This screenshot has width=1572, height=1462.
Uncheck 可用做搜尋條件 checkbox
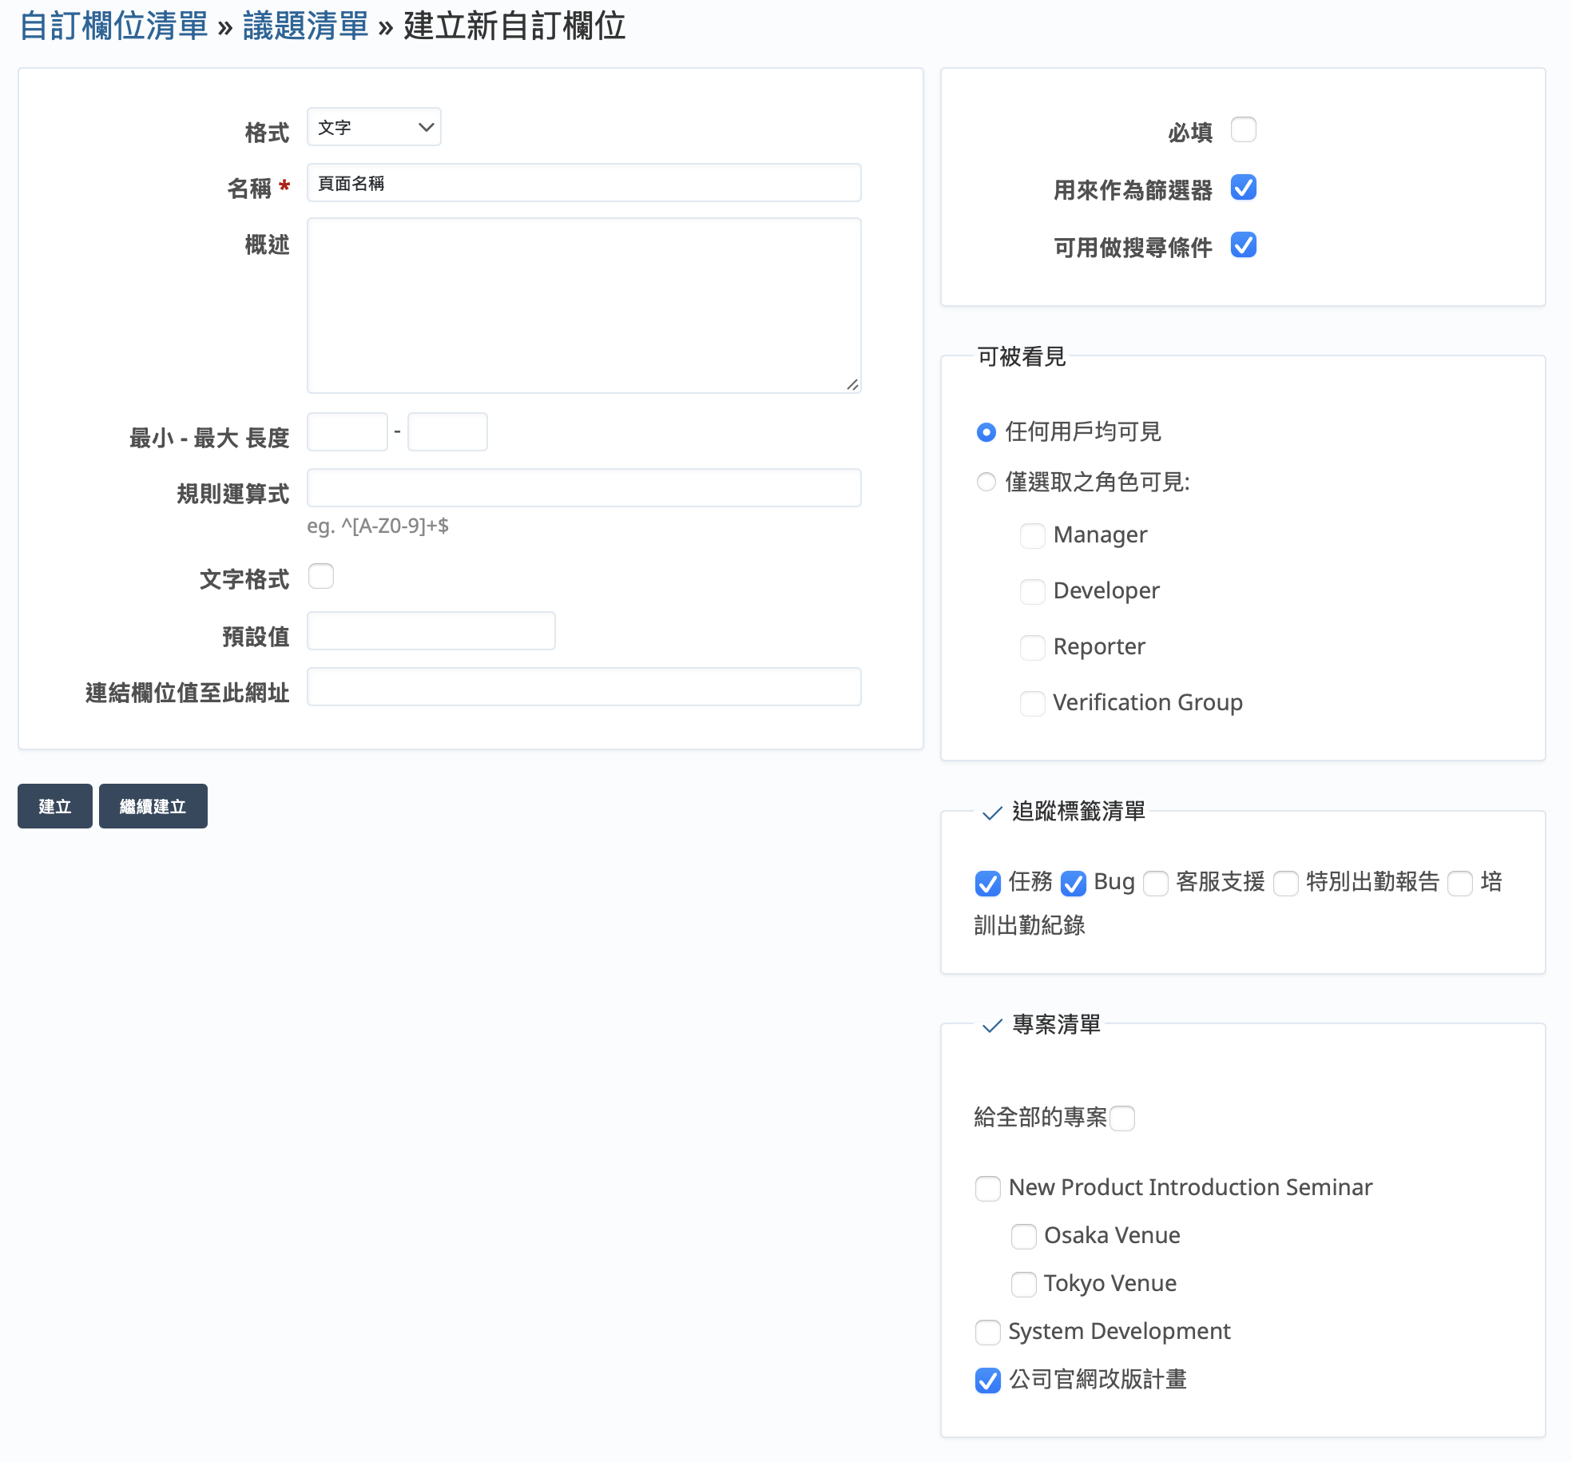[x=1244, y=244]
